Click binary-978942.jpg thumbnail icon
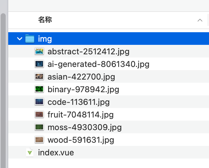This screenshot has height=168, width=209. click(39, 89)
